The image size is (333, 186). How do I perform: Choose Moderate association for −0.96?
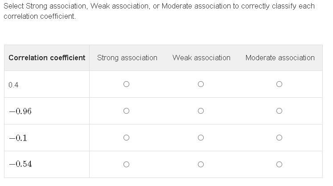point(279,111)
